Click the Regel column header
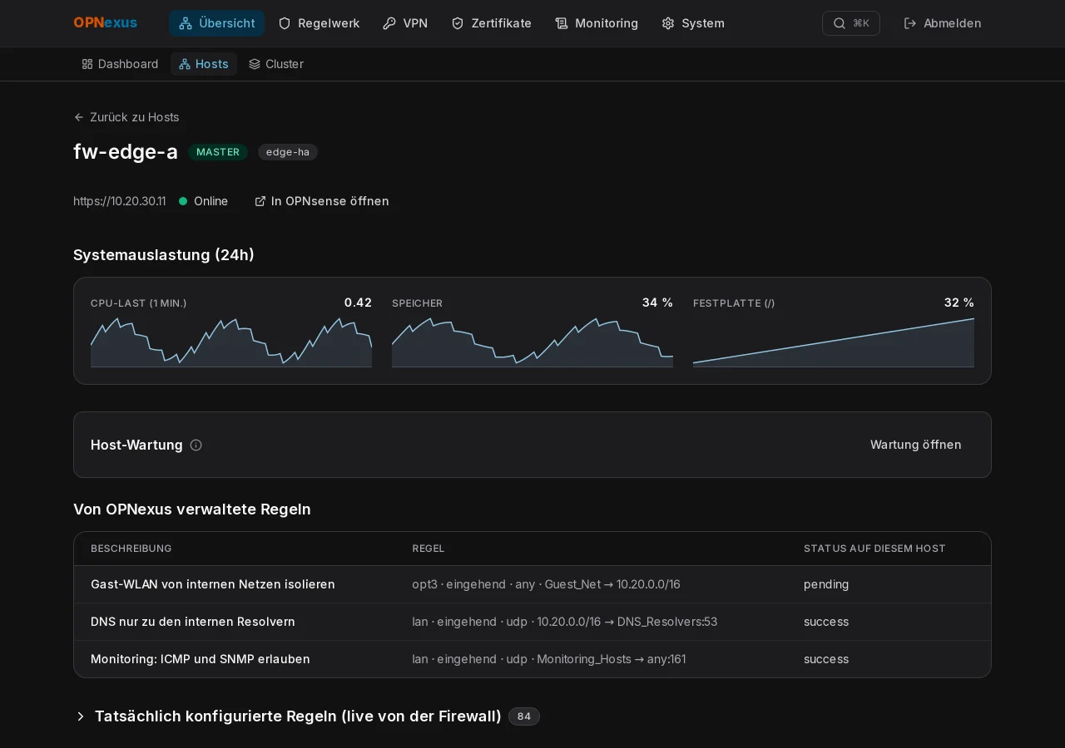The width and height of the screenshot is (1065, 748). point(428,549)
